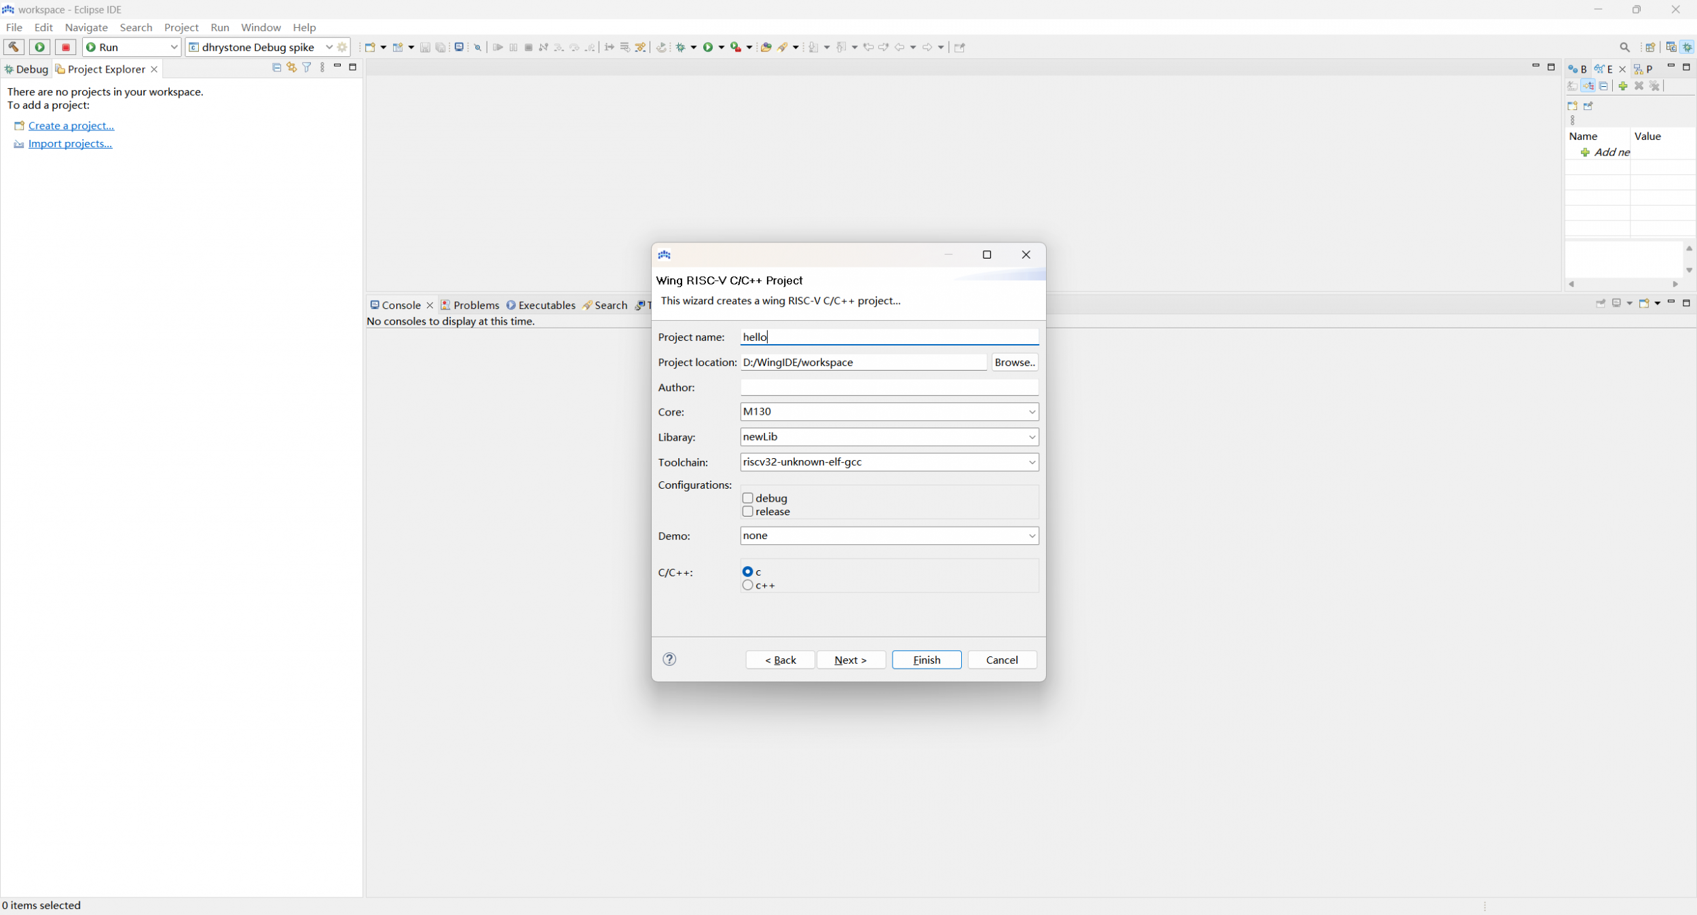Enable the debug configuration checkbox
This screenshot has height=915, width=1697.
(x=748, y=498)
